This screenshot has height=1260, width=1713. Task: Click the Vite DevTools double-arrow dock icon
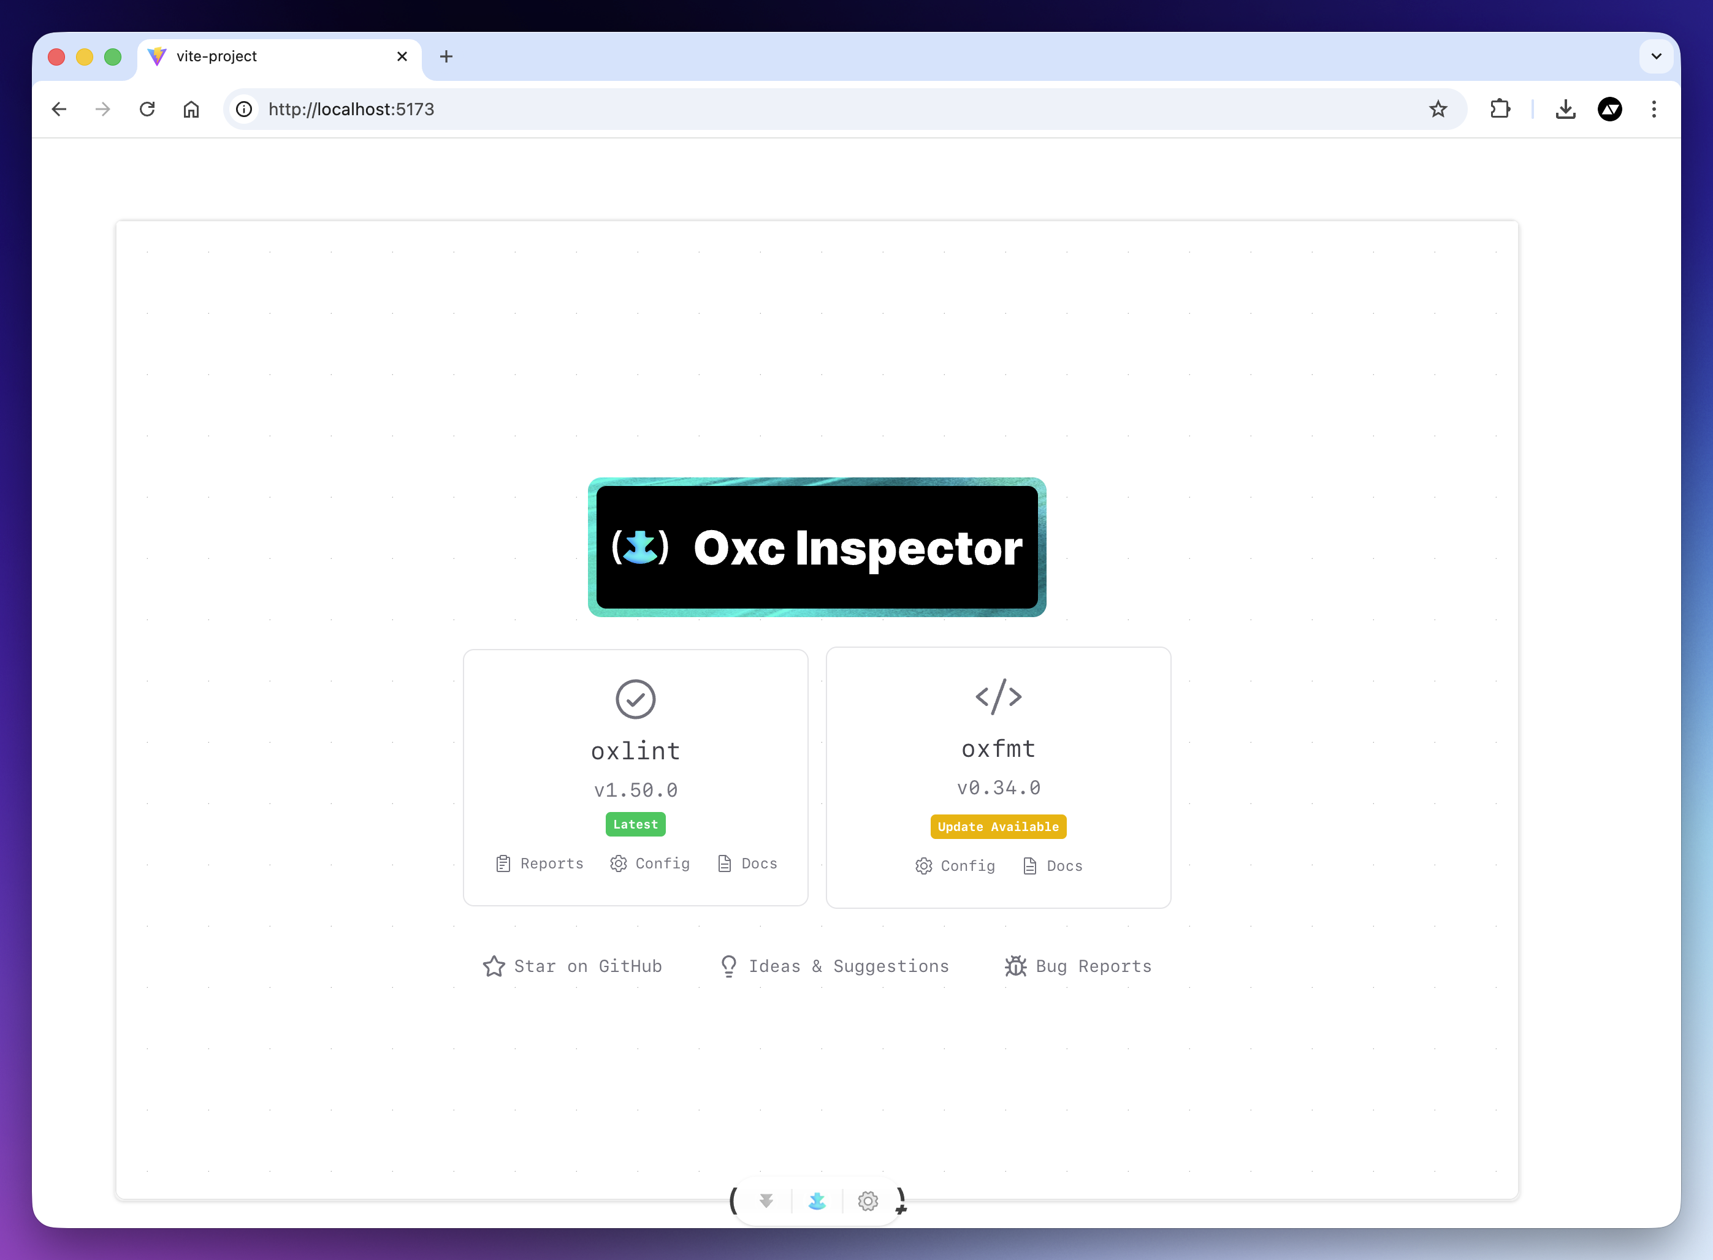766,1201
